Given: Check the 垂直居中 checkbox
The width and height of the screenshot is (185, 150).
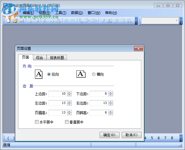Looking at the screenshot, I should point(67,122).
